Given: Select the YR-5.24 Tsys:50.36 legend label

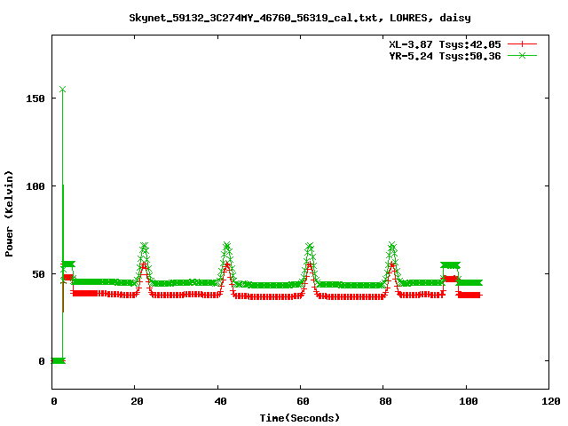Looking at the screenshot, I should pyautogui.click(x=445, y=56).
